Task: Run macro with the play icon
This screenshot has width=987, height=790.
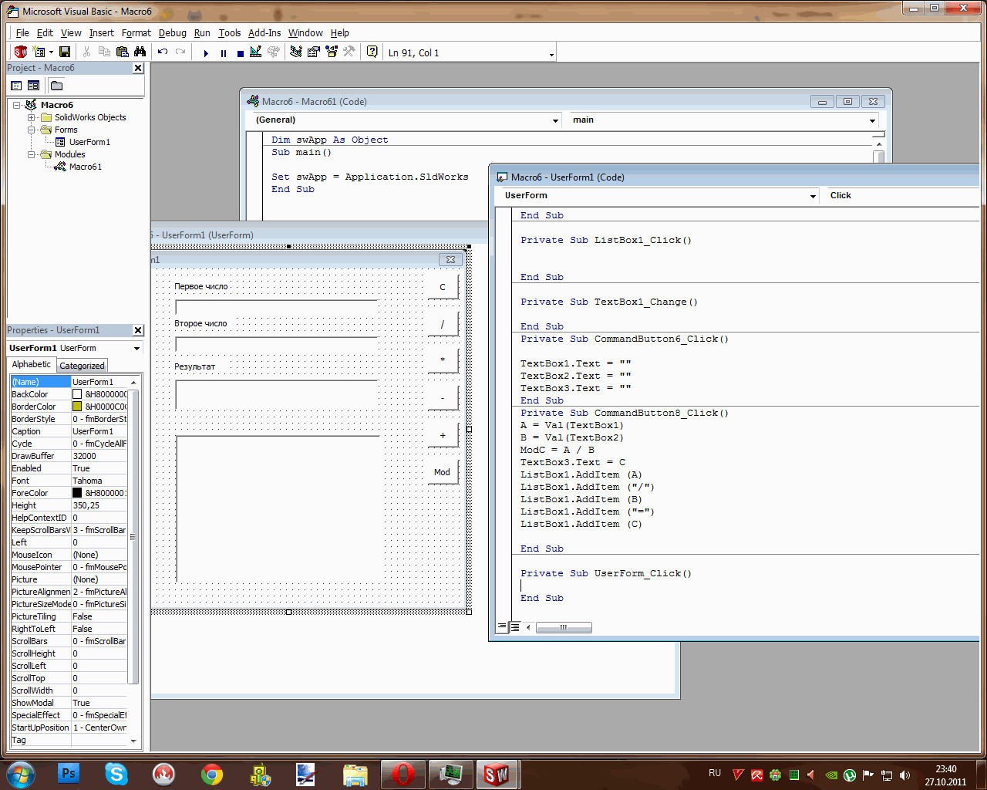Action: tap(206, 52)
